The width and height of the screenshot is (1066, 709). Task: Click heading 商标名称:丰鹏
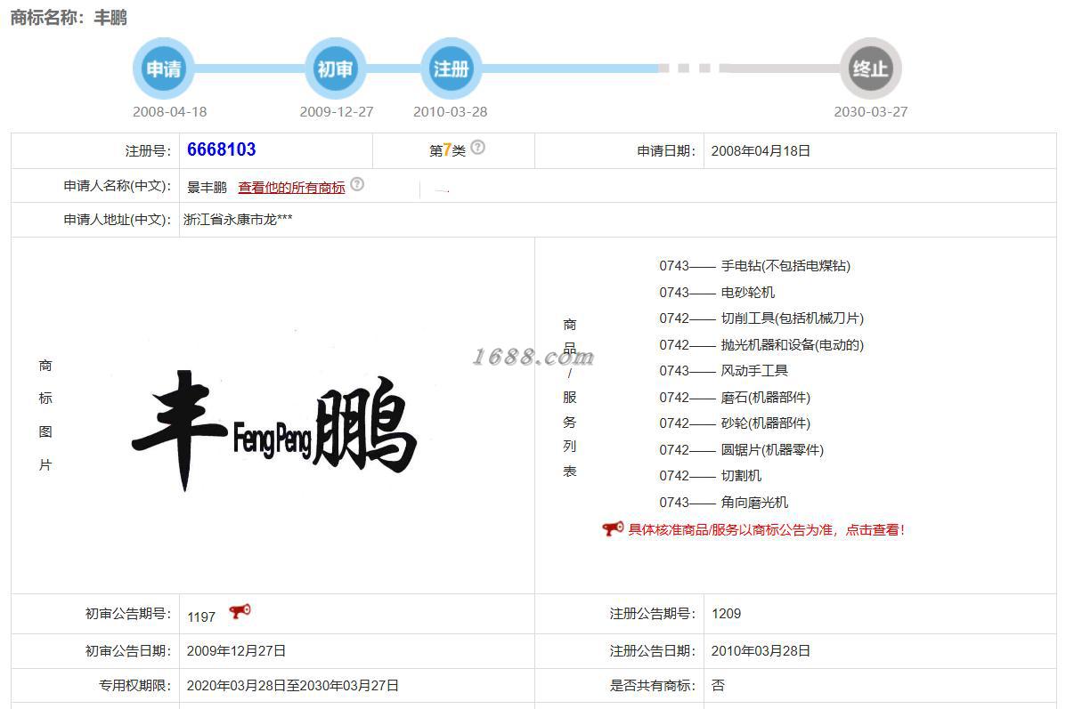tap(69, 17)
